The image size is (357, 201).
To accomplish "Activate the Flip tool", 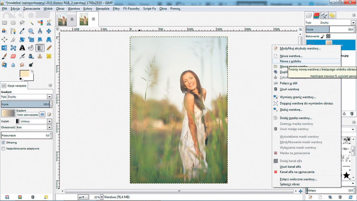I will tap(4, 48).
